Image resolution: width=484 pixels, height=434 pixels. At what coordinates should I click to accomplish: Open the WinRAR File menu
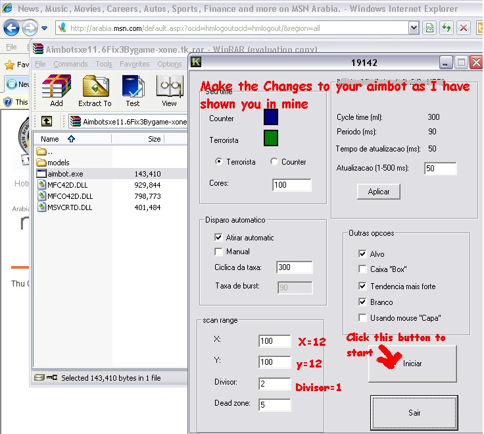click(40, 64)
